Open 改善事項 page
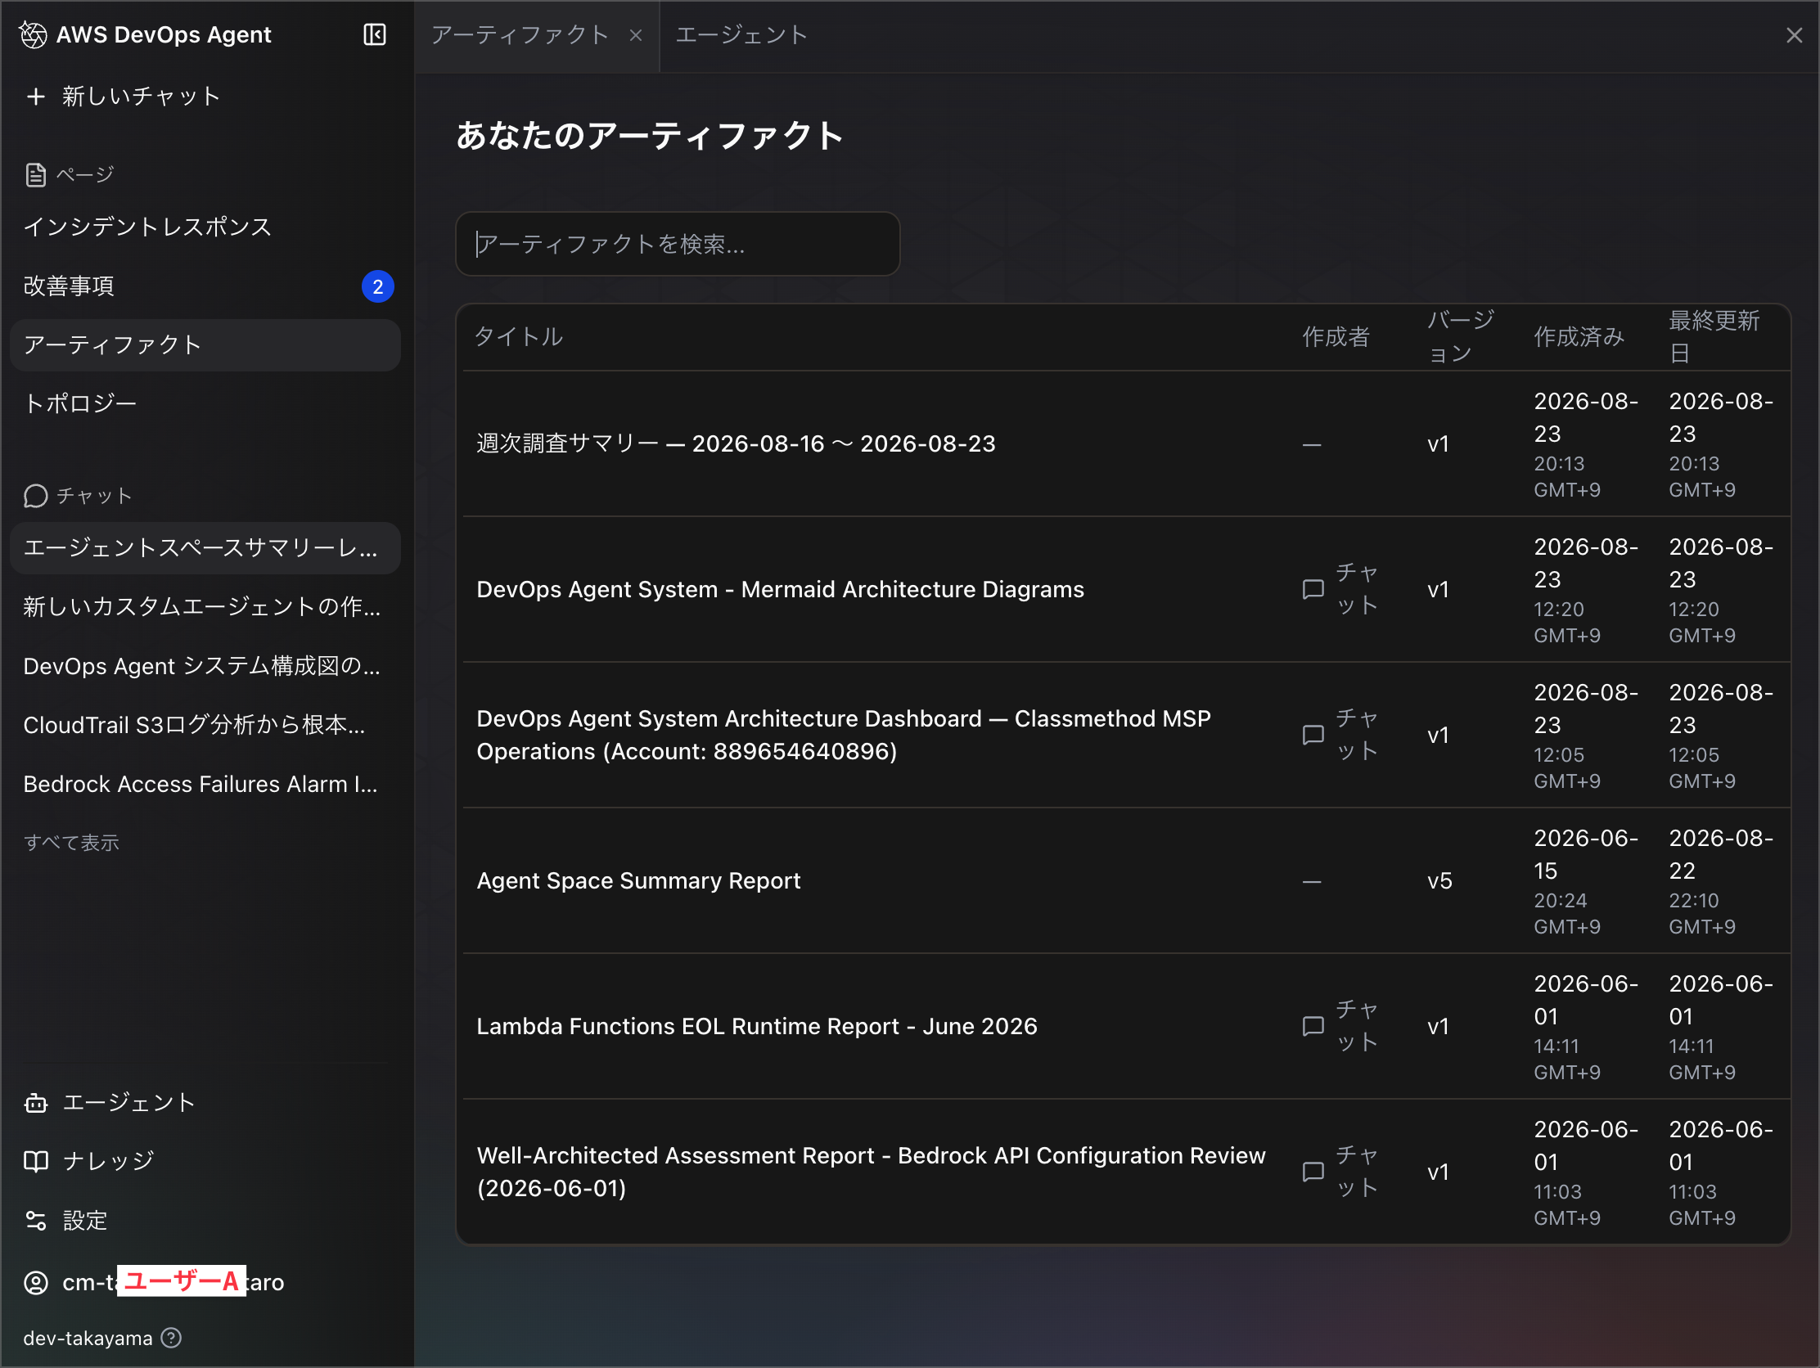Screen dimensions: 1820x1368 (205, 286)
